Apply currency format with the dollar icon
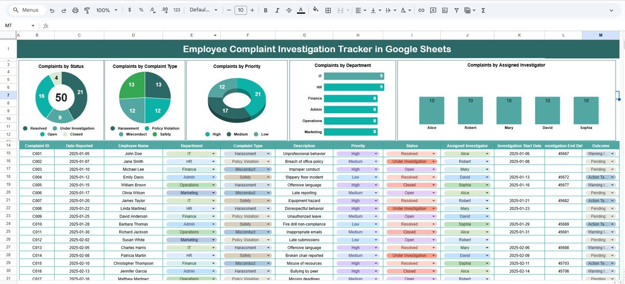 pyautogui.click(x=129, y=10)
